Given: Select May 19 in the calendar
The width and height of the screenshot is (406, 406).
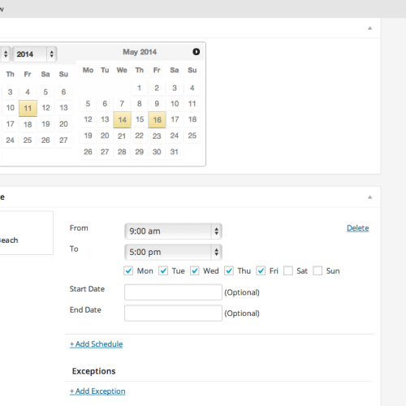Looking at the screenshot, I should [88, 136].
